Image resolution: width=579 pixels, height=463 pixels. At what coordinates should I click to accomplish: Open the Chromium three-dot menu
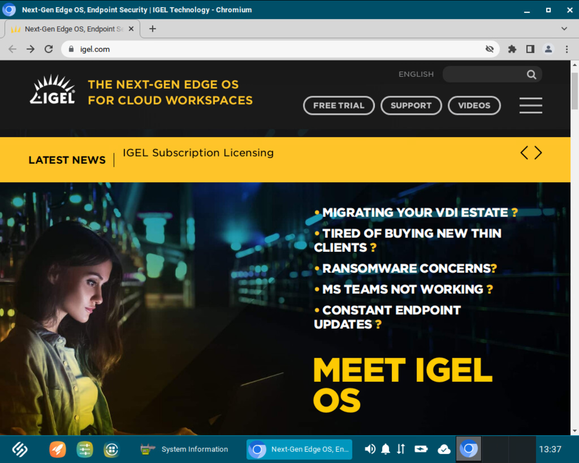tap(566, 49)
